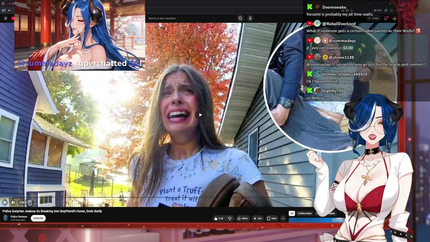Click Doomswake's Kick platform icon

click(310, 7)
